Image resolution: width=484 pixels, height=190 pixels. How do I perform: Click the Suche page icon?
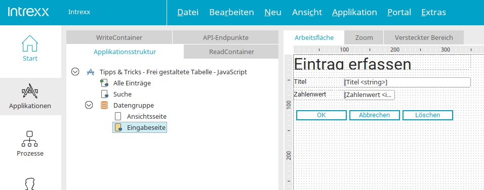[x=105, y=94]
